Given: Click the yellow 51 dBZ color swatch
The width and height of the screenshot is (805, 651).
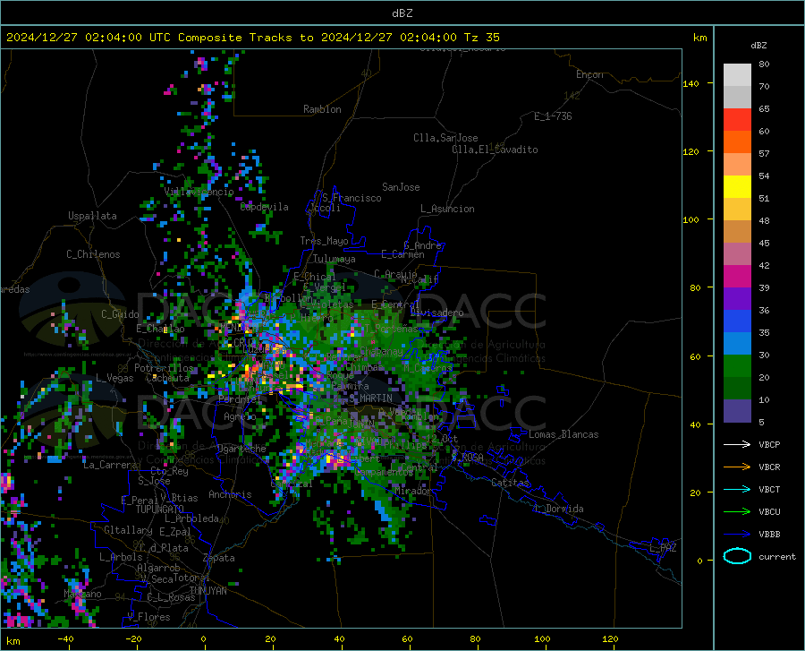Looking at the screenshot, I should click(737, 187).
